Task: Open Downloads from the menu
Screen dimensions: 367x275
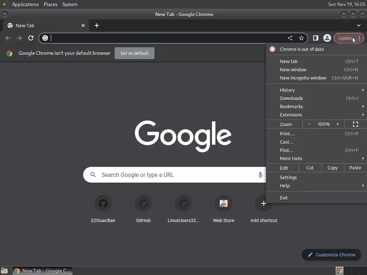Action: point(316,98)
